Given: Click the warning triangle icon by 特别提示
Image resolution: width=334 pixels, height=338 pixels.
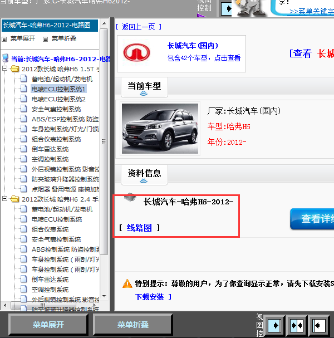Looking at the screenshot, I should click(x=127, y=283).
